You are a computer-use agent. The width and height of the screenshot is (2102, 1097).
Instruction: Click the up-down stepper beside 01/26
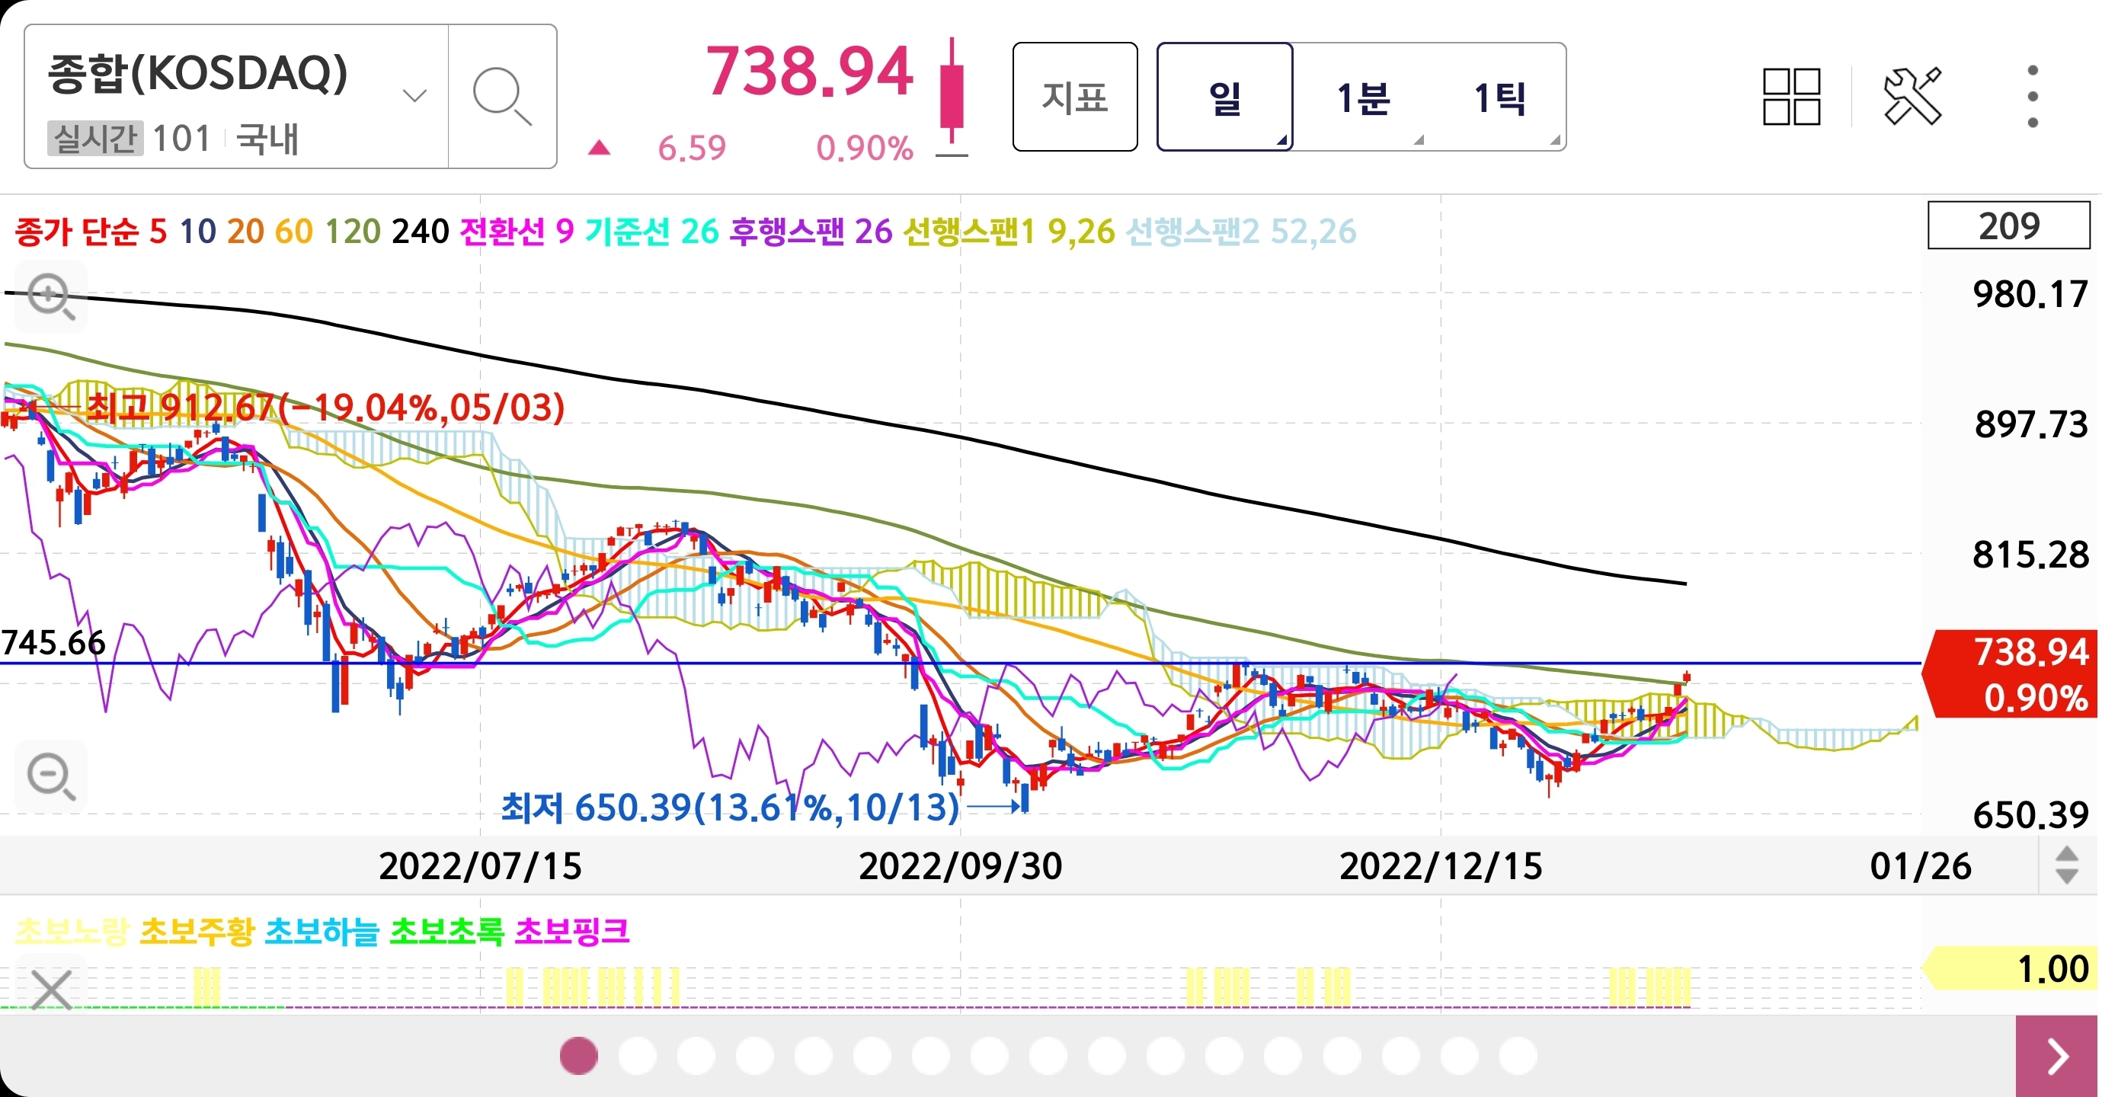(x=2066, y=865)
